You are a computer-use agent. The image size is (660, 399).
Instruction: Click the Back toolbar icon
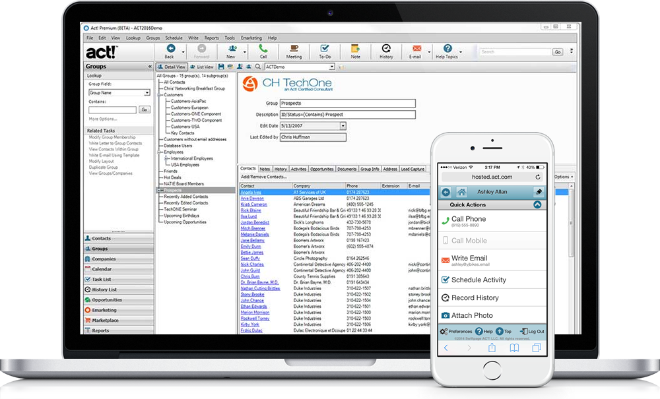point(170,49)
